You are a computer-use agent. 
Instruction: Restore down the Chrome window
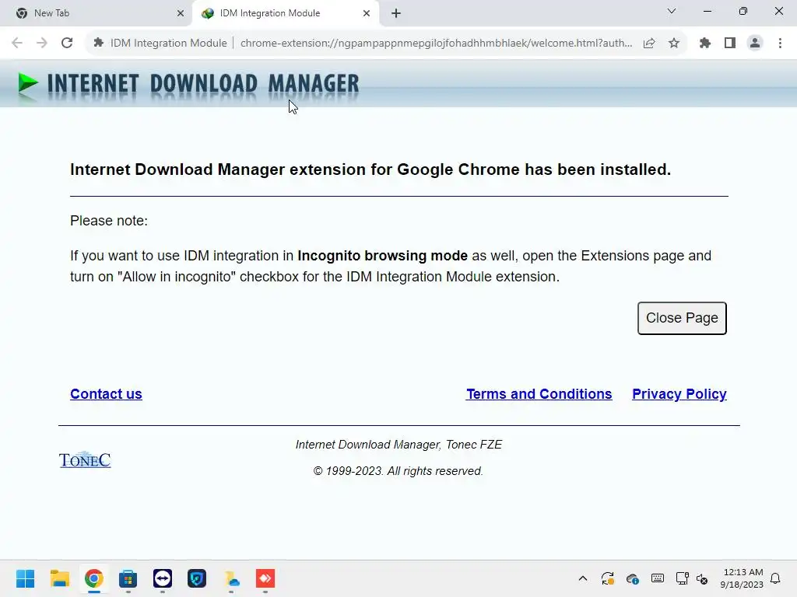pos(743,11)
